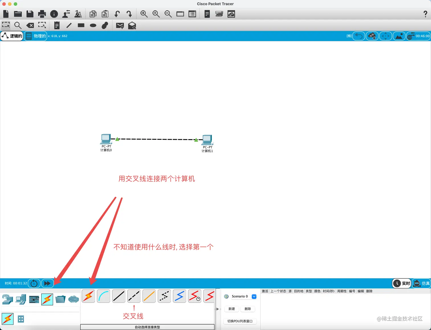The height and width of the screenshot is (330, 431).
Task: Click the Help question mark icon
Action: pyautogui.click(x=425, y=14)
